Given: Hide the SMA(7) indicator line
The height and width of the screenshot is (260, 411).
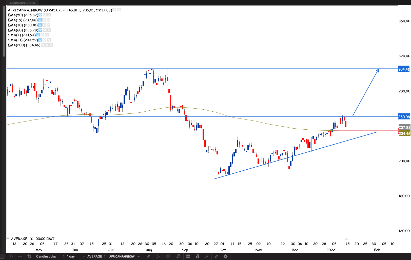Looking at the screenshot, I should 38,35.
